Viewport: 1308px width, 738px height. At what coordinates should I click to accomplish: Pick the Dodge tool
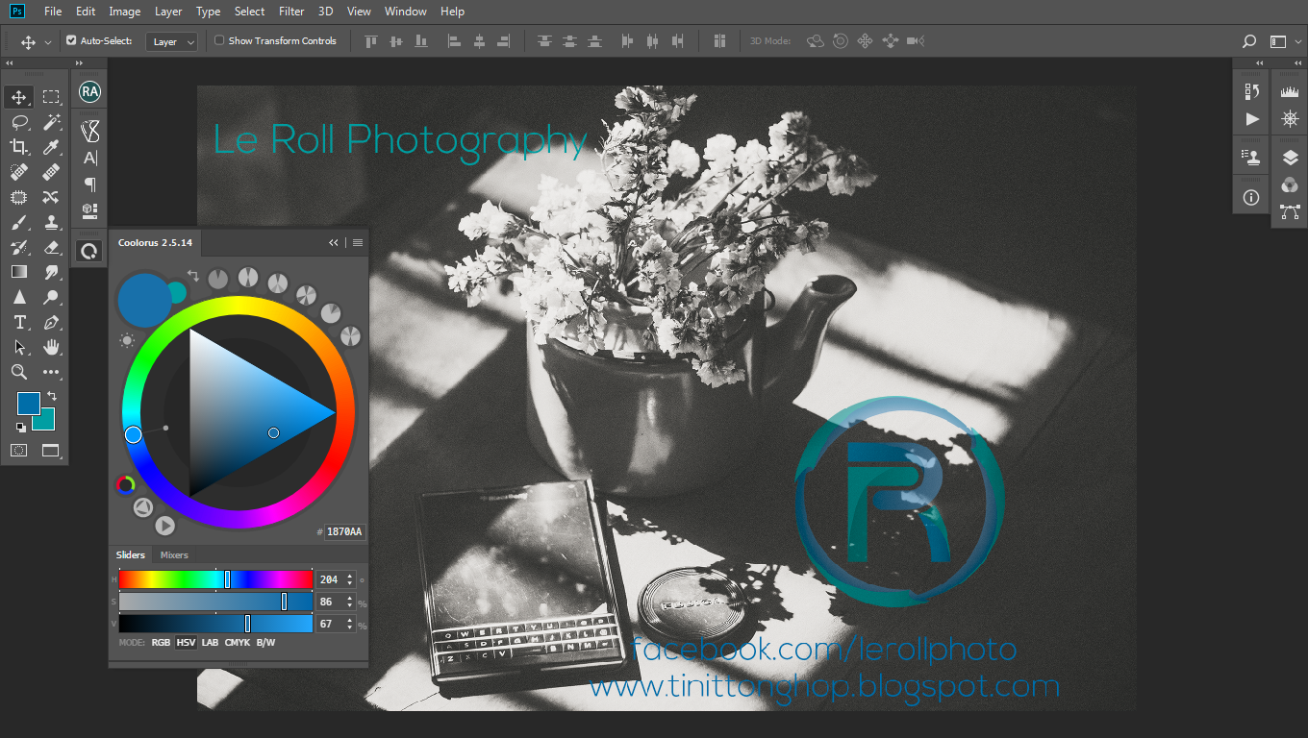tap(51, 297)
